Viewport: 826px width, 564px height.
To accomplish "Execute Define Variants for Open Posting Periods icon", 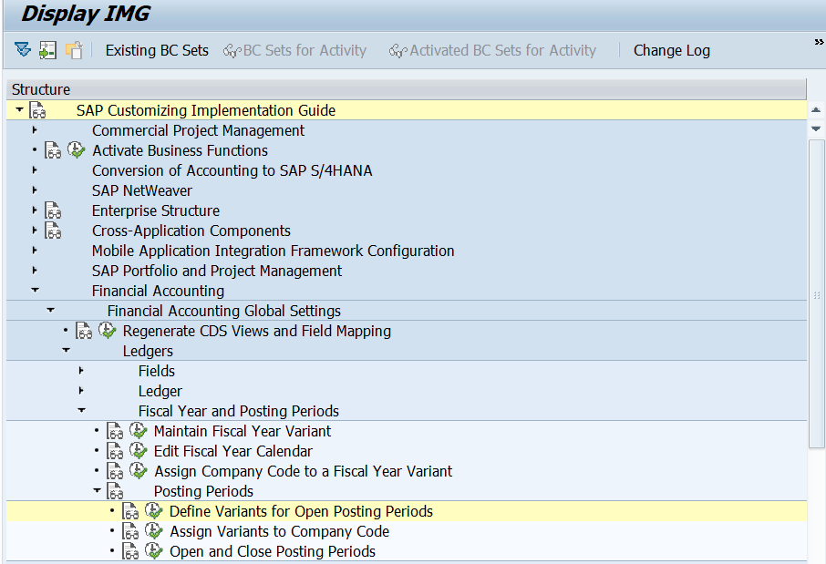I will point(154,511).
